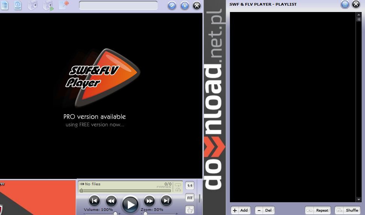Click the 'No files' status text
Viewport: 365px width, 215px height.
pyautogui.click(x=93, y=184)
